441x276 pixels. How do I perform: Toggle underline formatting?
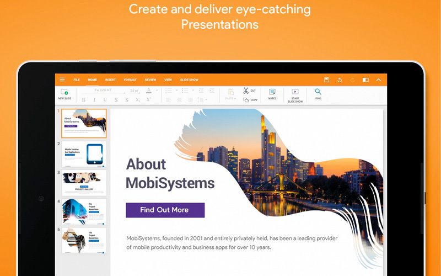click(x=105, y=100)
